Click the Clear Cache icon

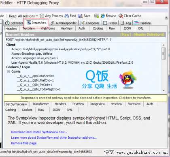point(121,16)
